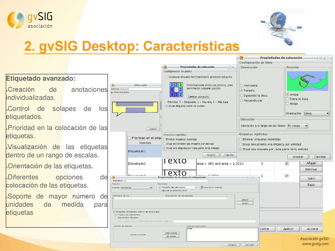This screenshot has height=251, width=335.
Task: Toggle the checkbox in row B
Action: pos(287,163)
